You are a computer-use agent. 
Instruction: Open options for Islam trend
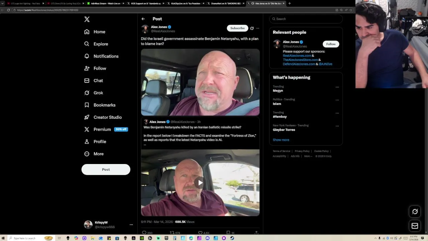pos(337,100)
